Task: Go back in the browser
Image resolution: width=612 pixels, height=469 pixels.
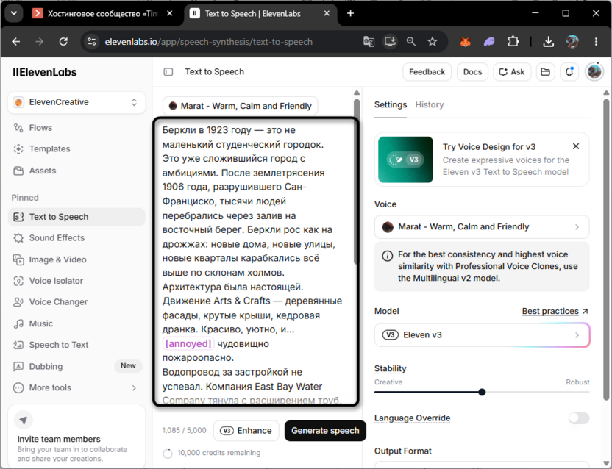Action: pyautogui.click(x=16, y=41)
